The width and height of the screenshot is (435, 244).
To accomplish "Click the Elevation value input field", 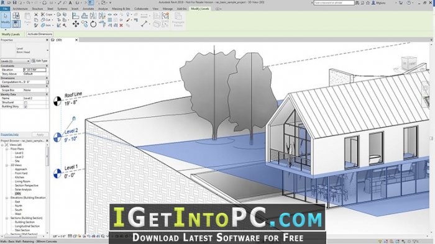I will coord(35,70).
